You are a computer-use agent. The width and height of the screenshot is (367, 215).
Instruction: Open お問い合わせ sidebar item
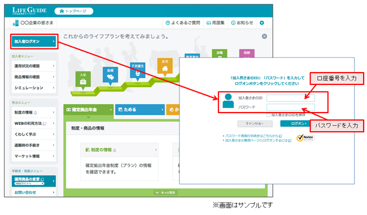coord(34,192)
